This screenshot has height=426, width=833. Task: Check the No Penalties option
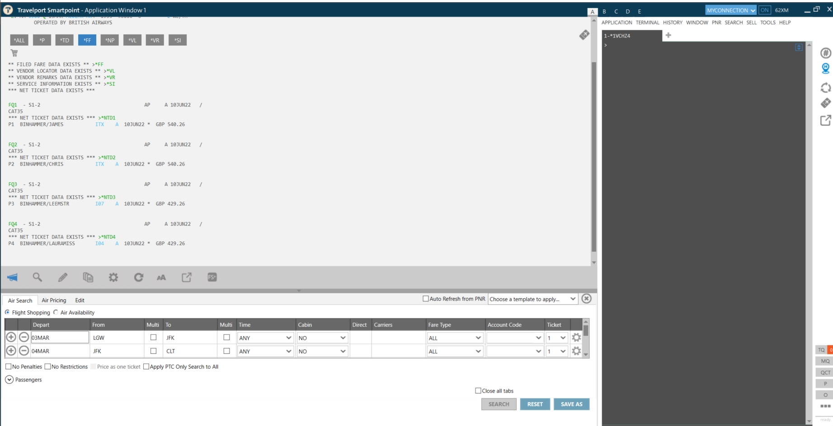8,366
